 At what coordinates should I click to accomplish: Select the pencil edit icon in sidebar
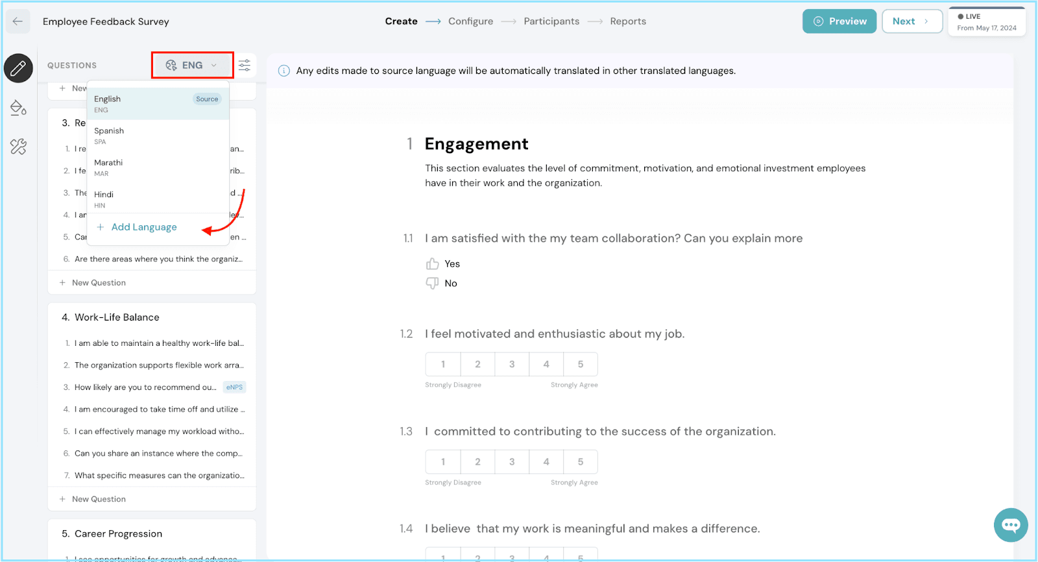(18, 68)
